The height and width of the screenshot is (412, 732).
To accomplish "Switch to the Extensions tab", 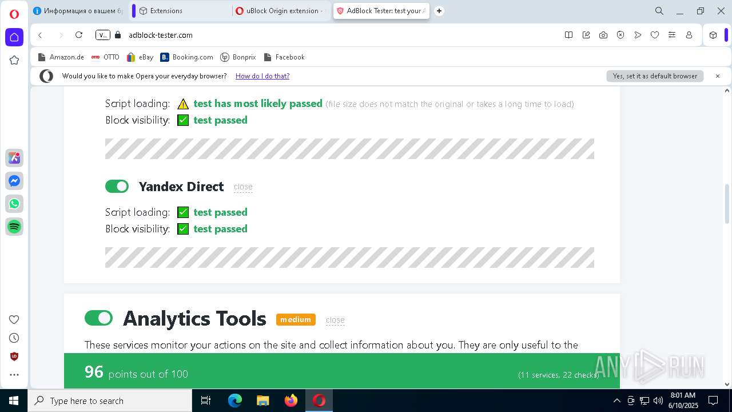I will [183, 11].
